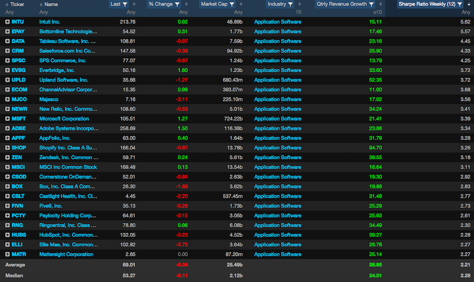The height and width of the screenshot is (282, 474).
Task: Select the Median row label
Action: (14, 276)
